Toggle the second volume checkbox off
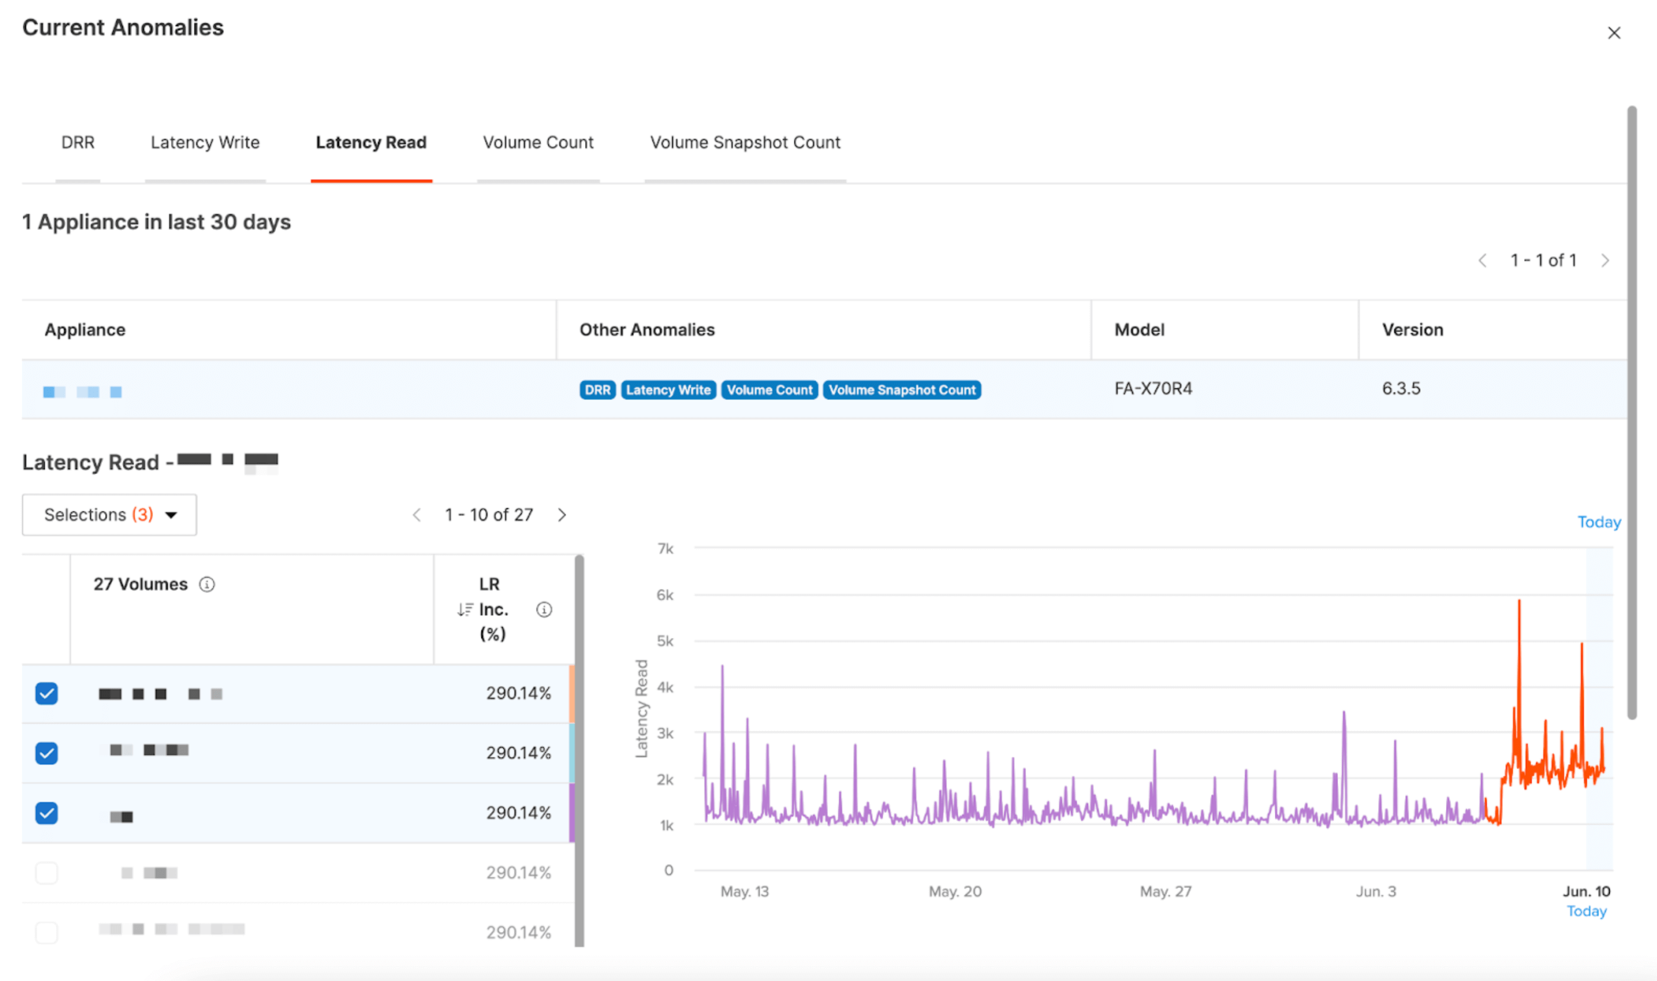The image size is (1657, 981). [45, 752]
